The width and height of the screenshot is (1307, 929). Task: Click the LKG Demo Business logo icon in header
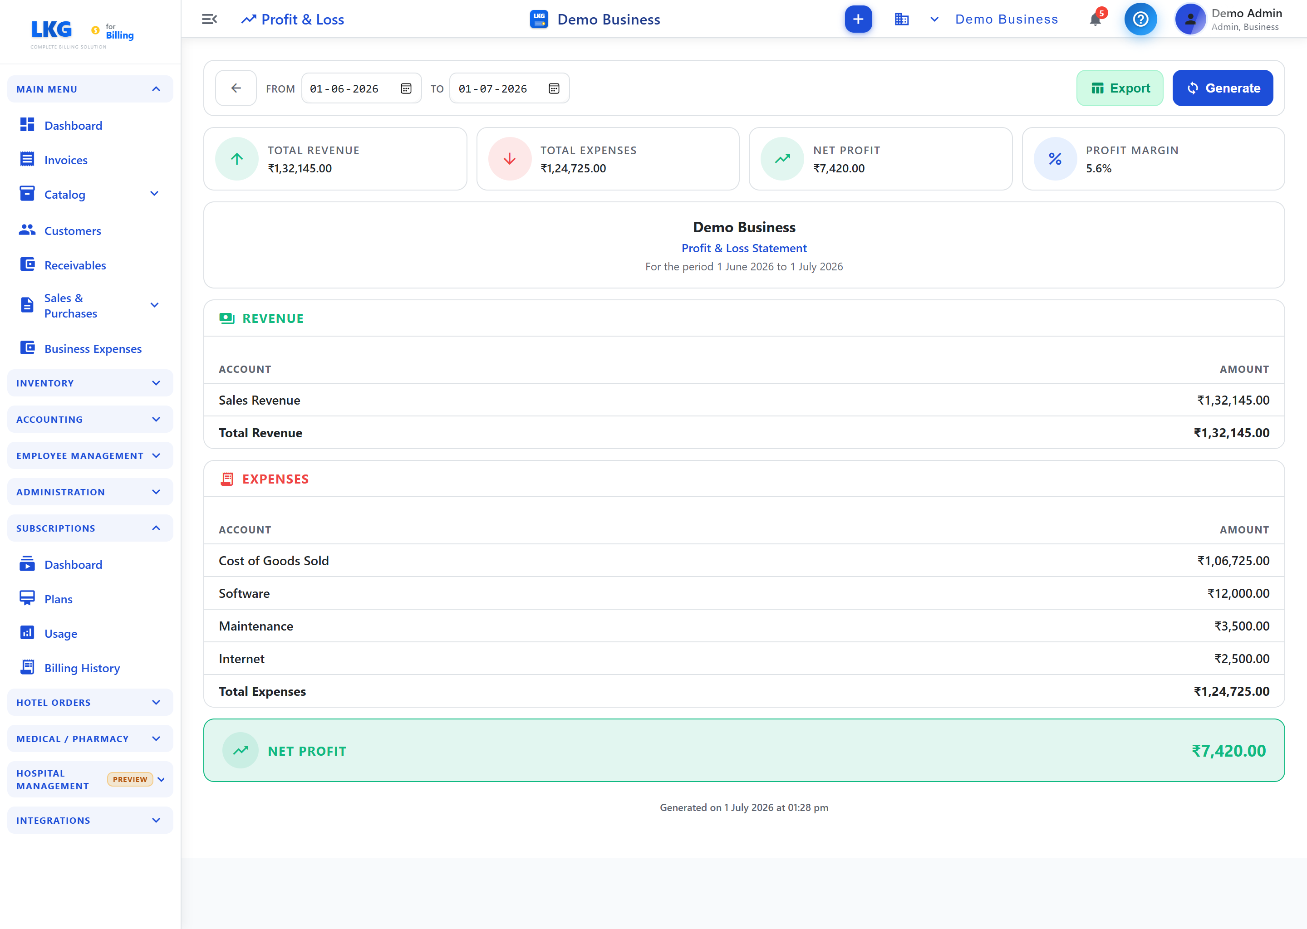pyautogui.click(x=539, y=20)
